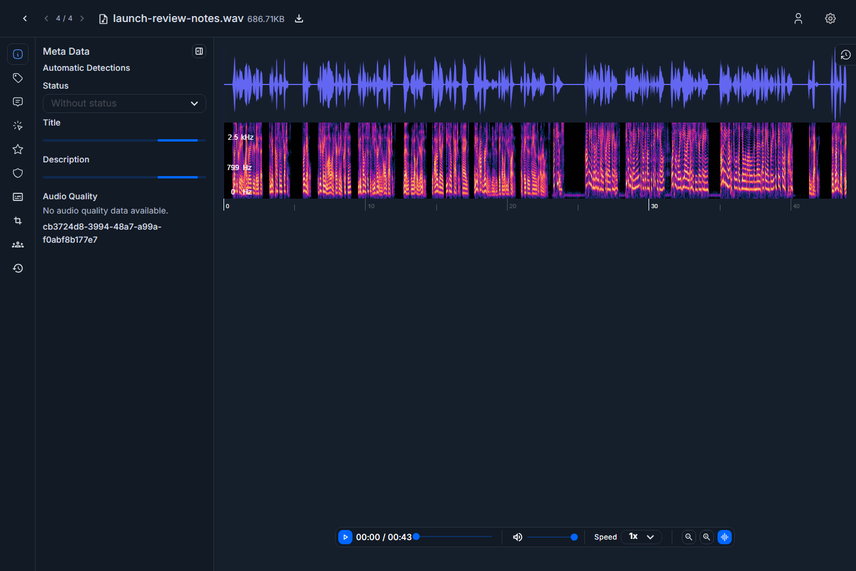
Task: Open the people group sidebar icon
Action: pos(18,244)
